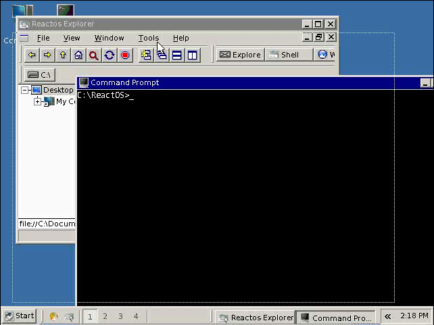Image resolution: width=434 pixels, height=325 pixels.
Task: Click the Command Prompt title bar icon
Action: (x=83, y=82)
